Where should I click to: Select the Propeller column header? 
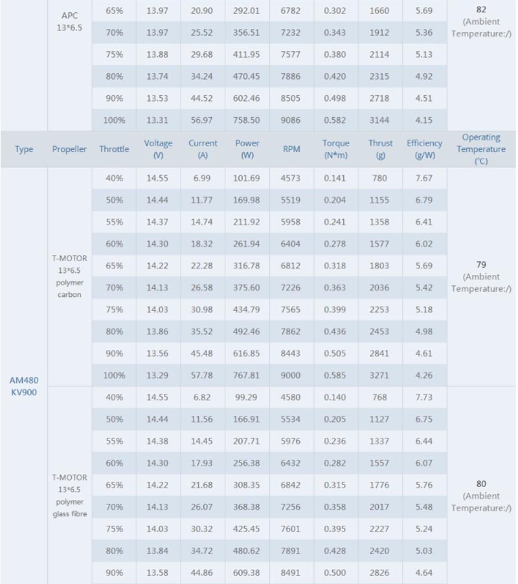pos(69,149)
